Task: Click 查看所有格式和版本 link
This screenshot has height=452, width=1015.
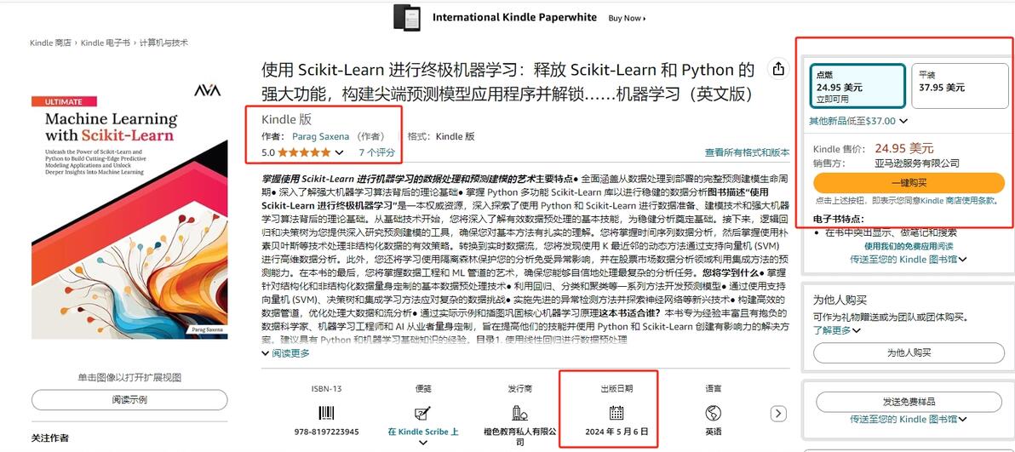Action: pyautogui.click(x=747, y=153)
